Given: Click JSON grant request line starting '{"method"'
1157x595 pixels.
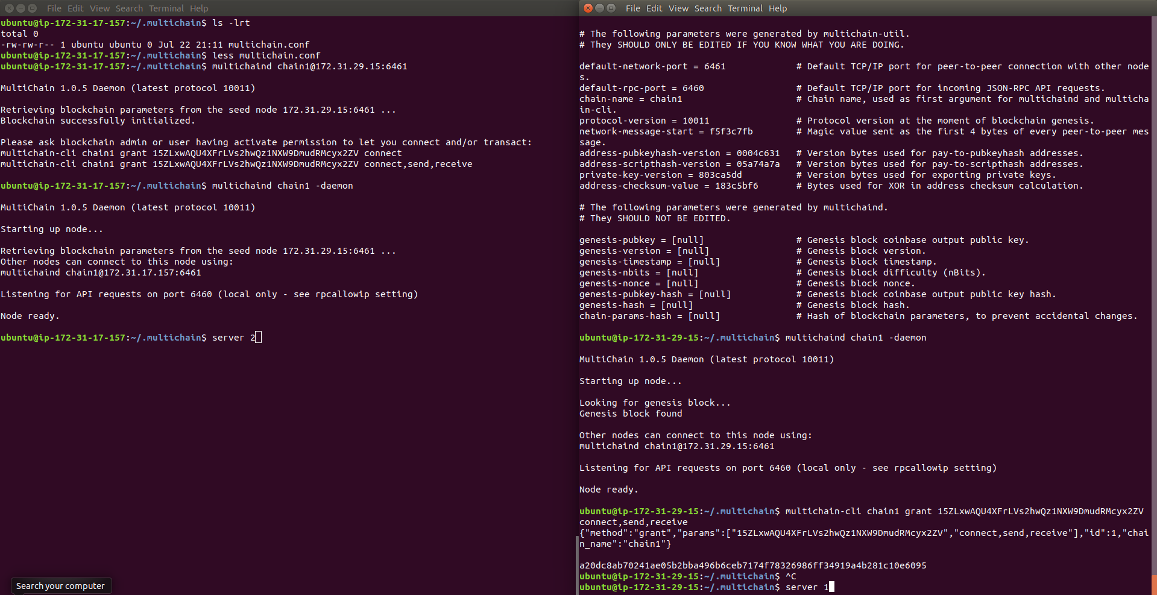Looking at the screenshot, I should coord(864,538).
